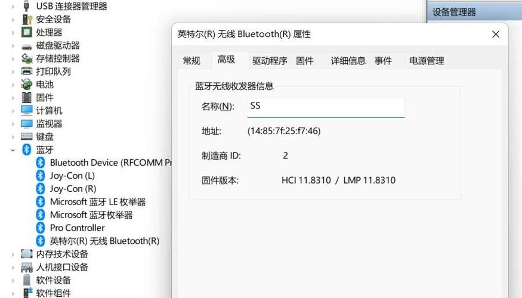
Task: Click firmware version HCI 11.8310 / LMP 11.8310
Action: coord(339,180)
